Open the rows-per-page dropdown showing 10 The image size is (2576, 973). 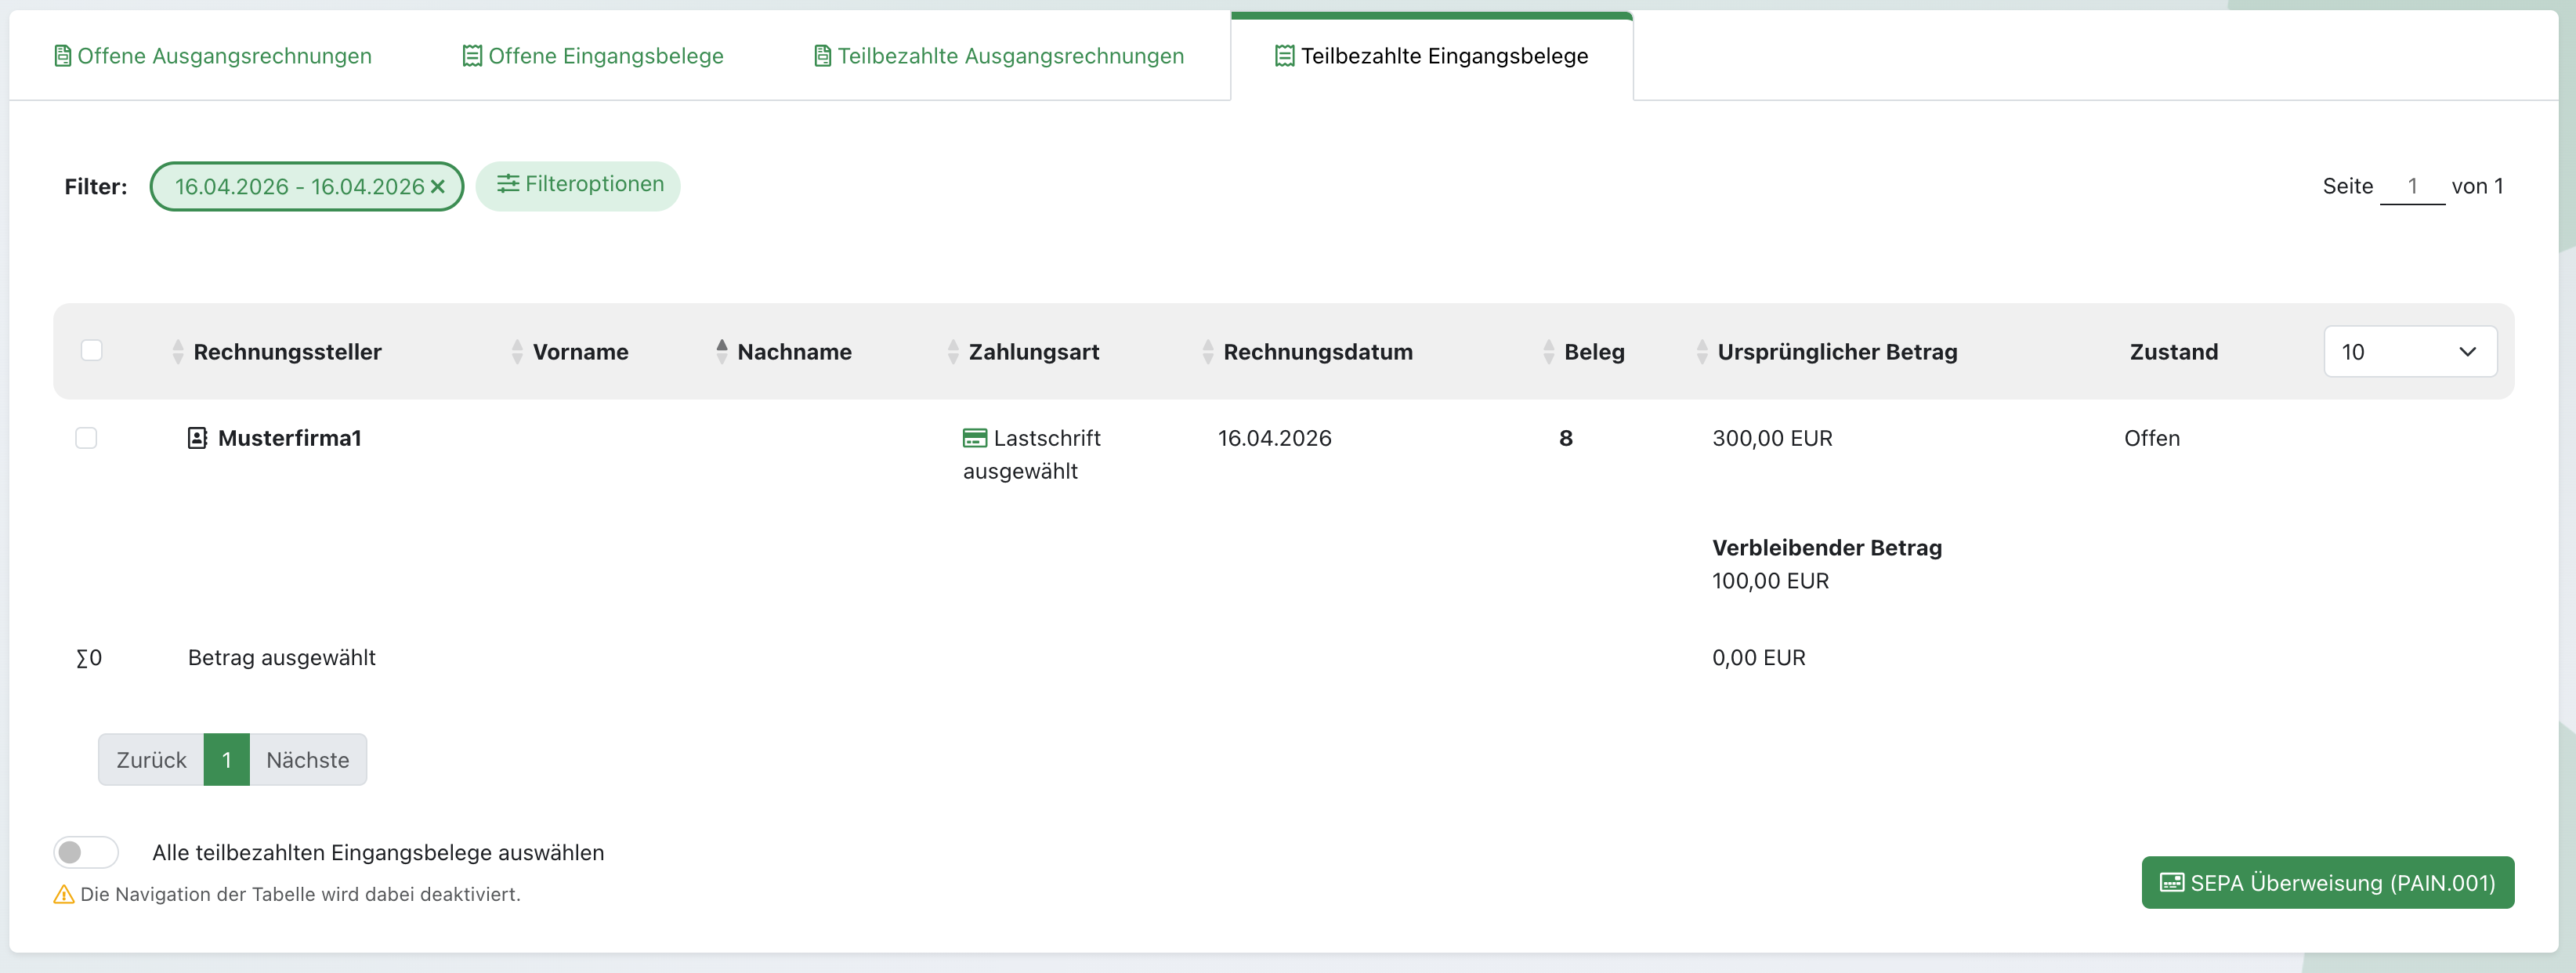2409,352
